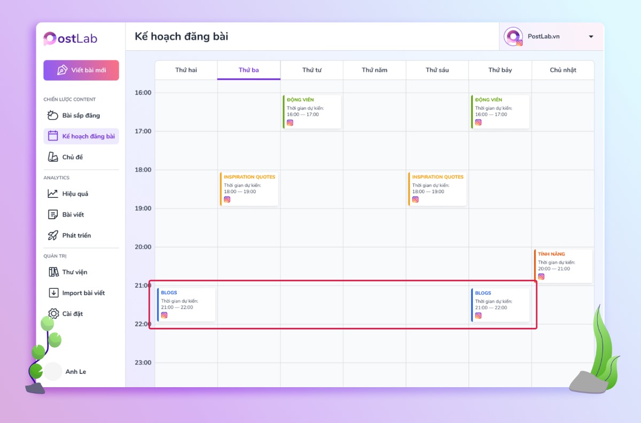
Task: Click the Import bài viết download icon
Action: [x=53, y=293]
